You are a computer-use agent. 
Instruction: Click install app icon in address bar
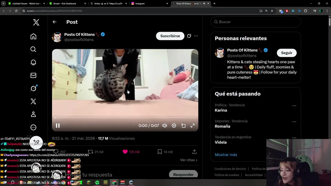(261, 11)
